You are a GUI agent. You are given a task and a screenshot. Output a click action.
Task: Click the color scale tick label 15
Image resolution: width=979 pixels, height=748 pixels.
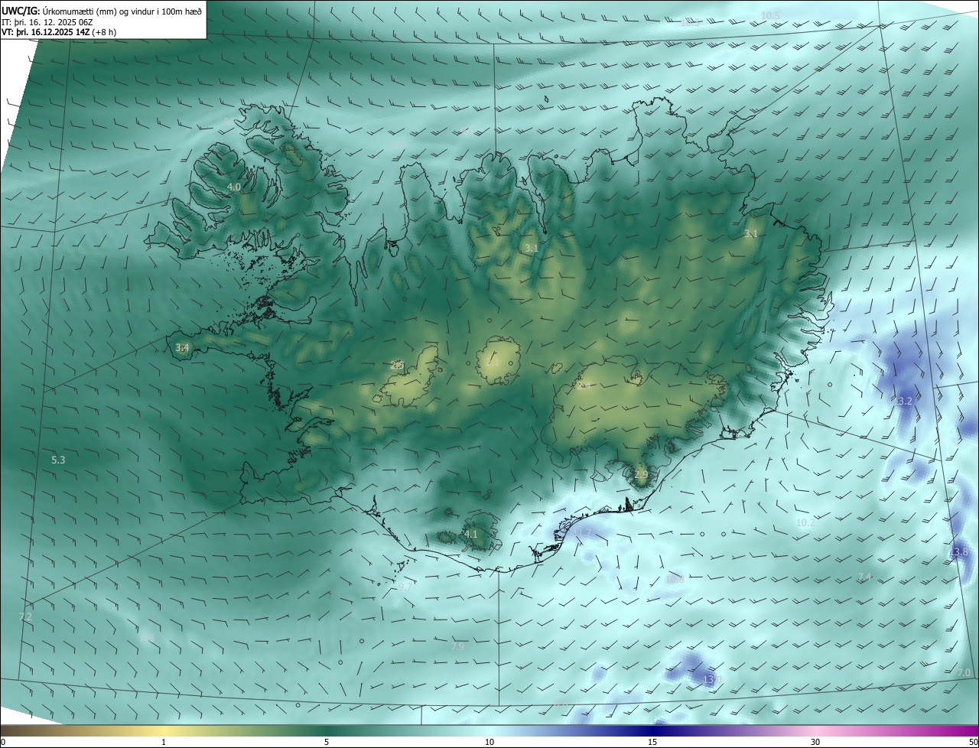click(x=652, y=742)
